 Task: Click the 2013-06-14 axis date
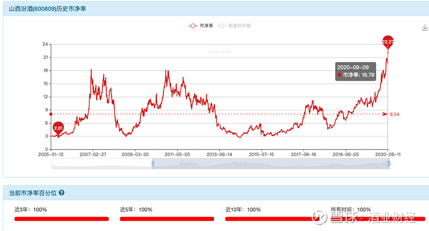pyautogui.click(x=219, y=155)
